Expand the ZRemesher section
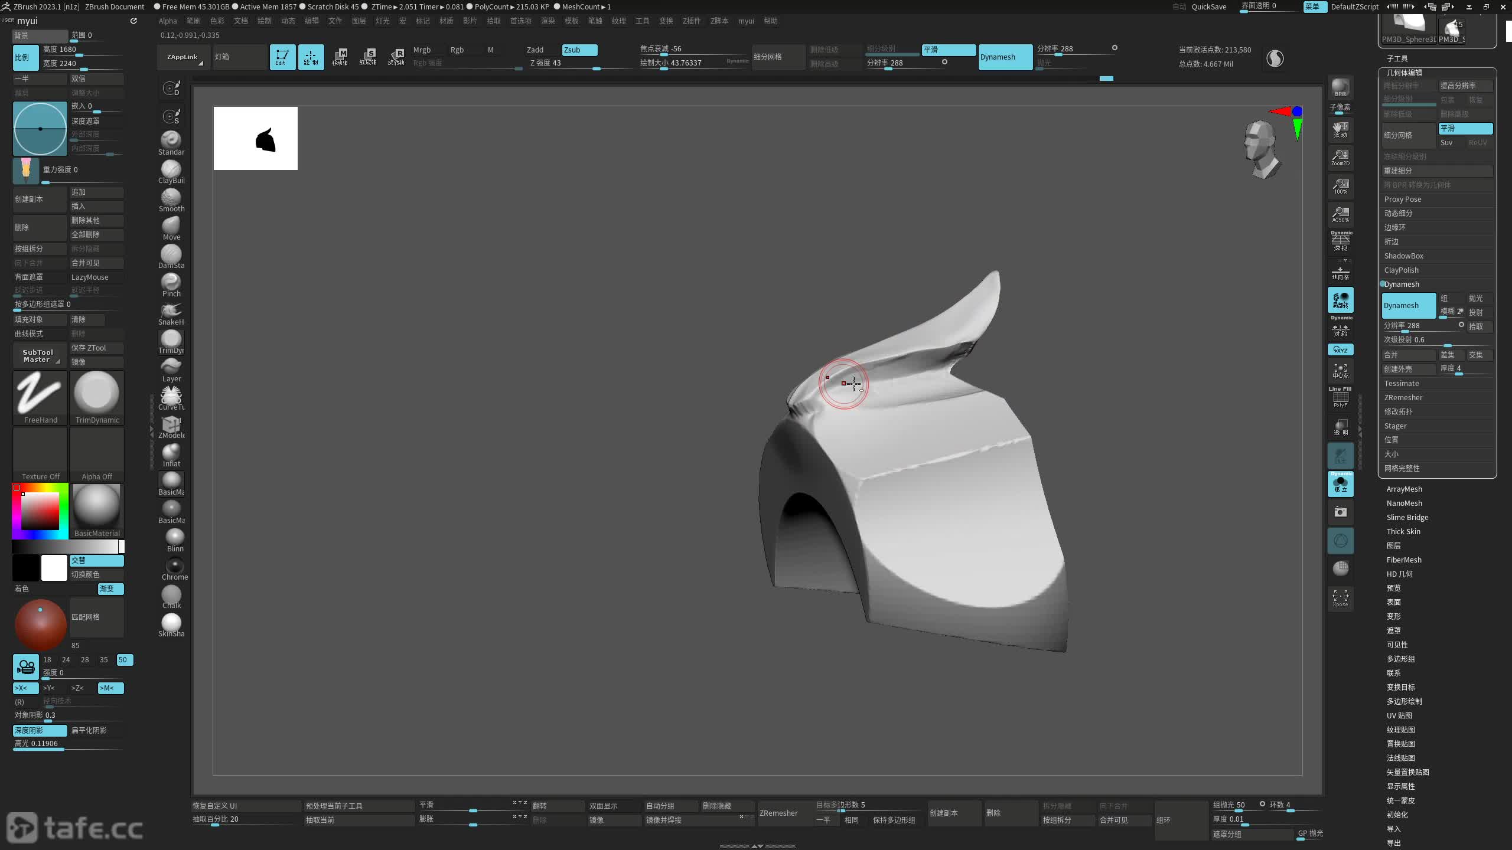This screenshot has height=850, width=1512. pos(1403,397)
